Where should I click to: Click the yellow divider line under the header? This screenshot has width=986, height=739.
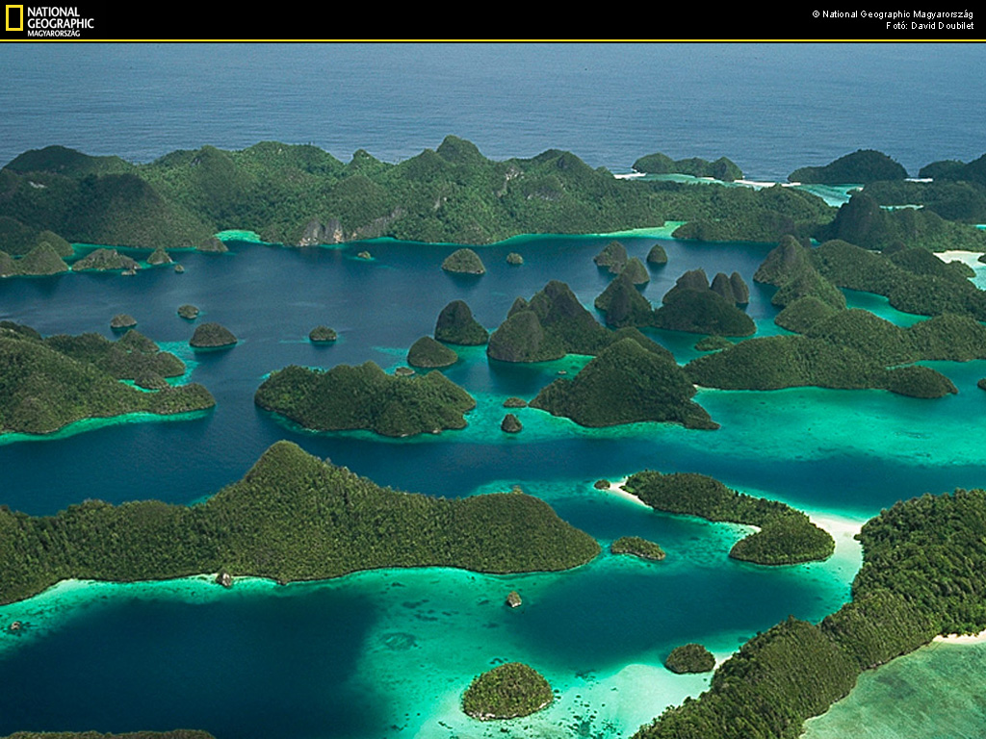493,40
